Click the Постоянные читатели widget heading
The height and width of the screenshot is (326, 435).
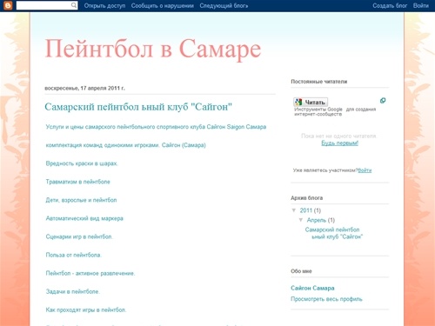[319, 82]
